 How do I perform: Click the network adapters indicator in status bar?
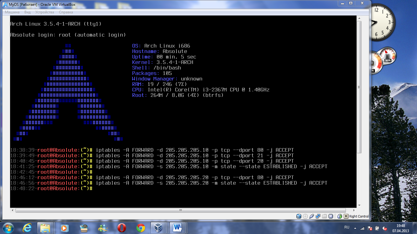click(318, 216)
